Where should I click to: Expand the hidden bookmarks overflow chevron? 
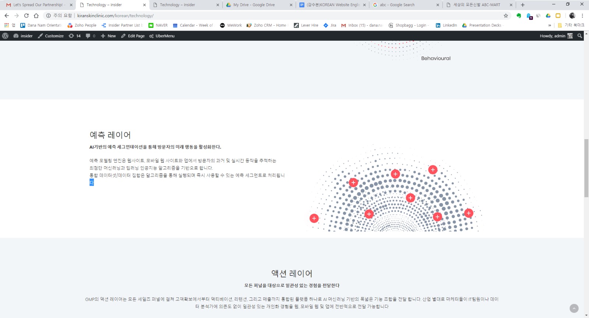pos(550,25)
